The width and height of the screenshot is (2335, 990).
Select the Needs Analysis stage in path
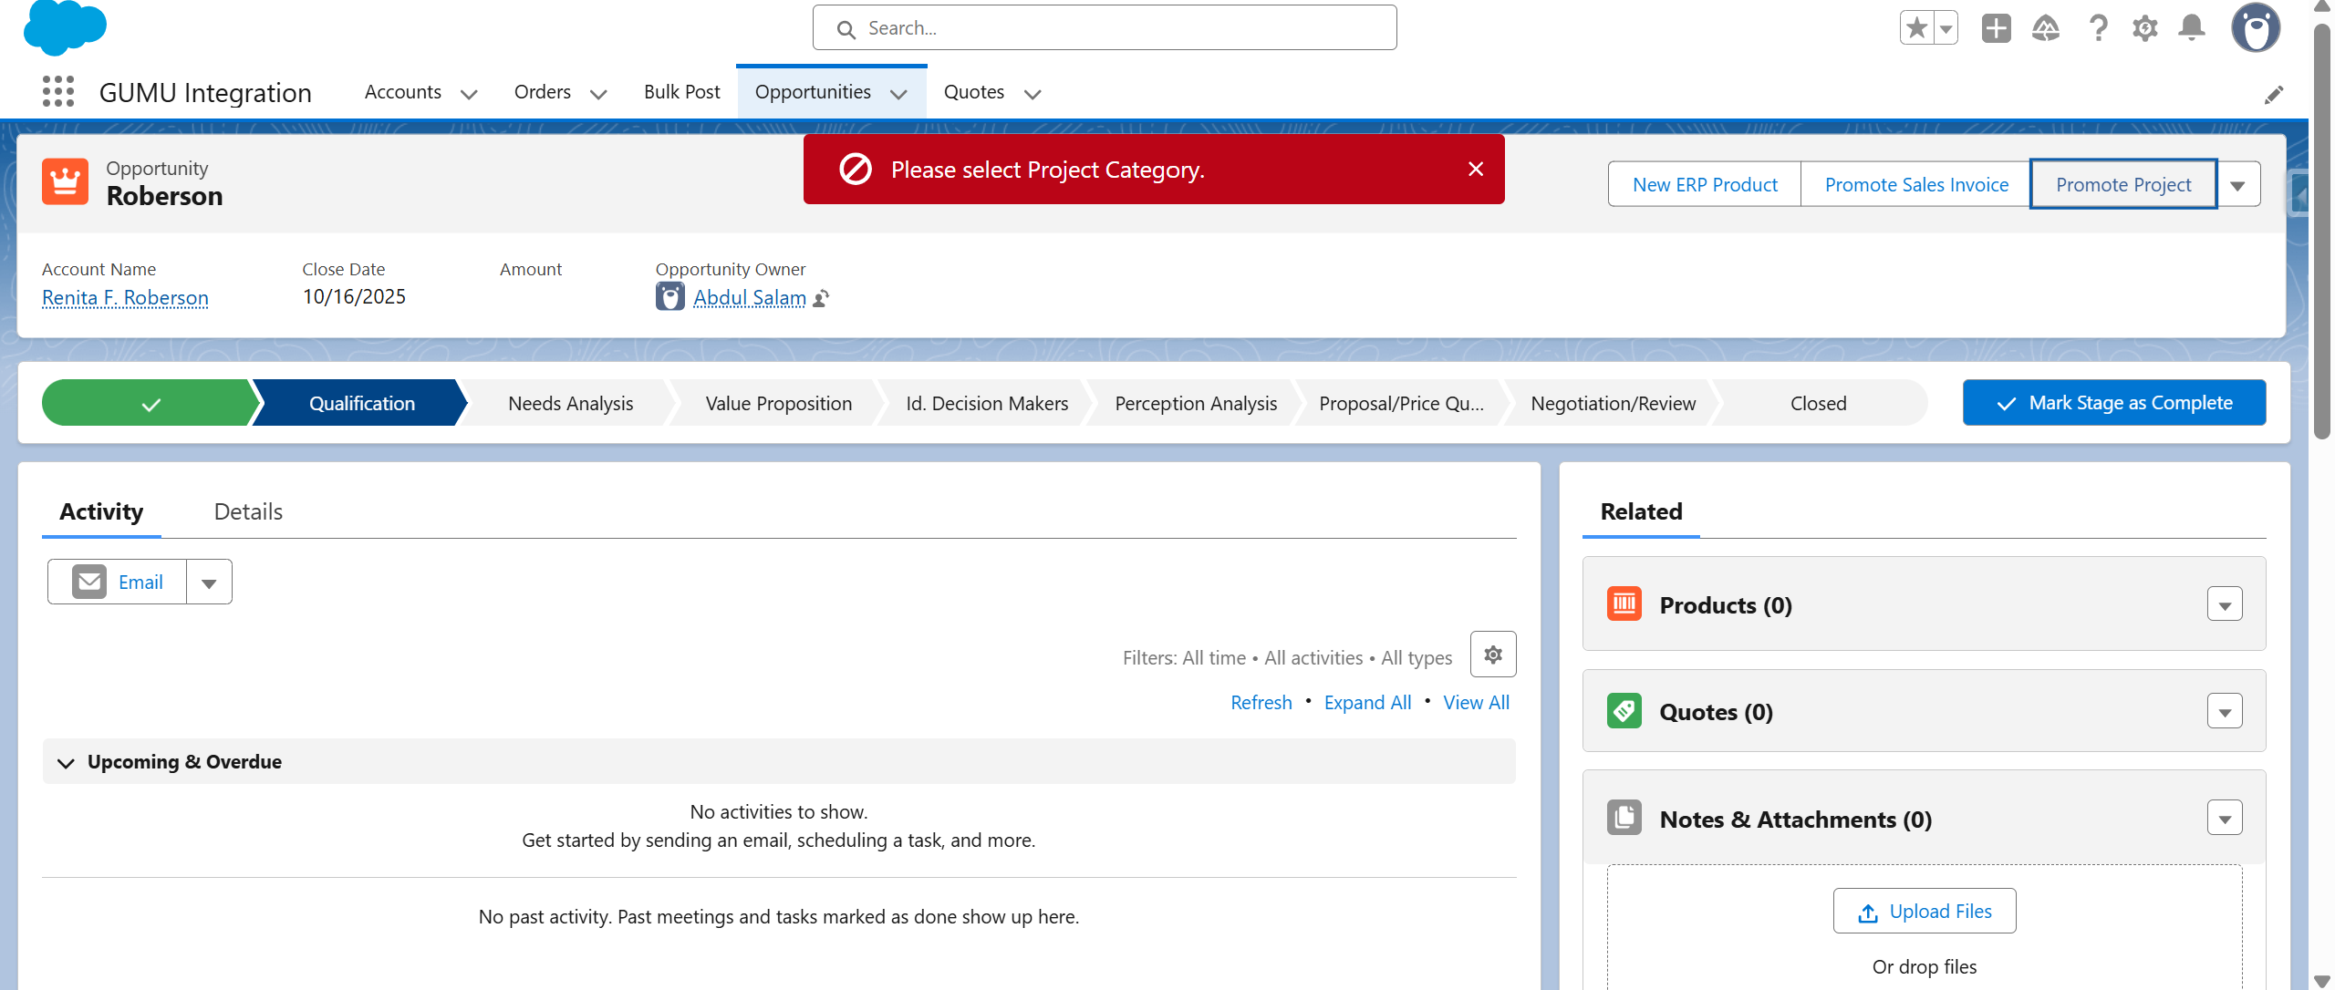click(x=570, y=403)
